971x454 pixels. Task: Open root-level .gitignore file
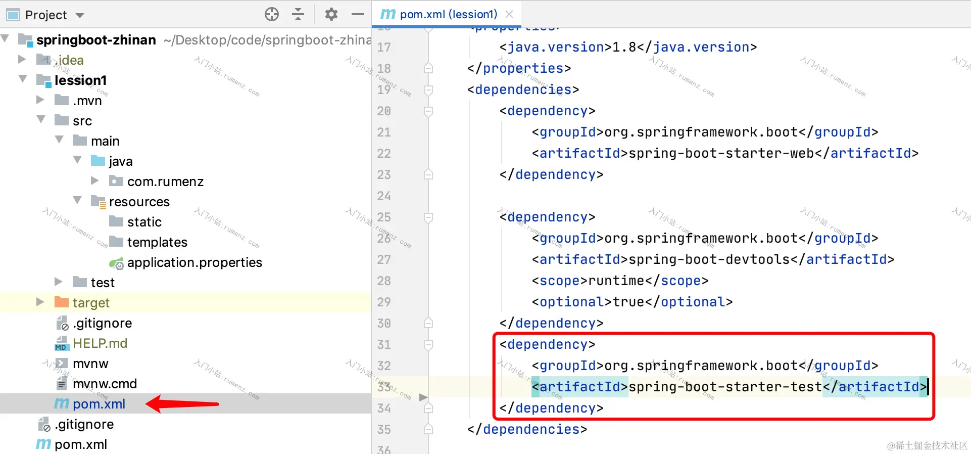[x=84, y=424]
